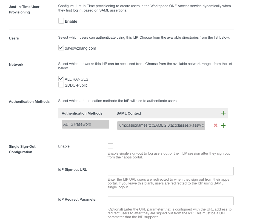This screenshot has width=260, height=219.
Task: Click the ALL RANGES label text
Action: pos(76,79)
